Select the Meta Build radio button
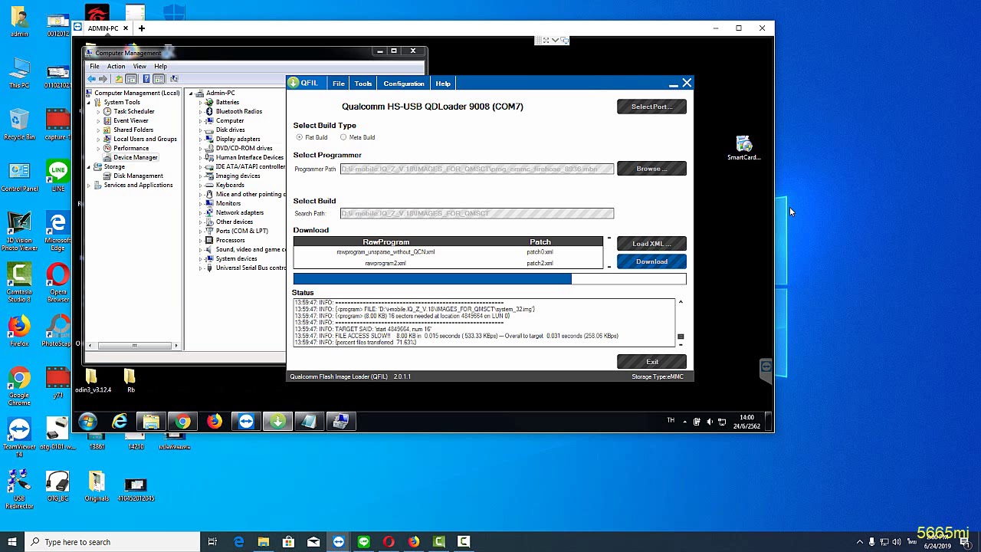 point(343,137)
